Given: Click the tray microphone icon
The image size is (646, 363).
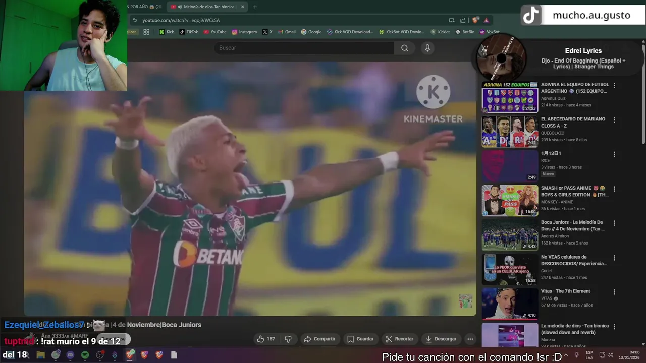Looking at the screenshot, I should point(576,355).
